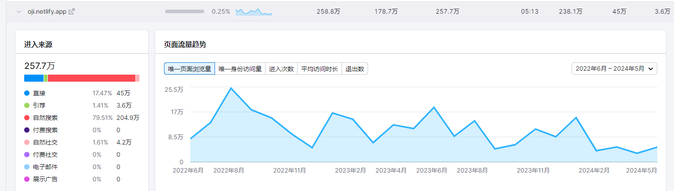Show the 进入次数 chart
The height and width of the screenshot is (191, 674).
281,69
